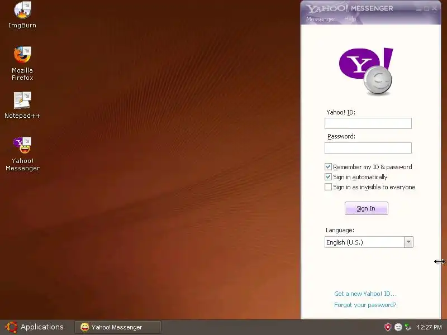
Task: Open the ImgBurn desktop shortcut
Action: tap(22, 15)
